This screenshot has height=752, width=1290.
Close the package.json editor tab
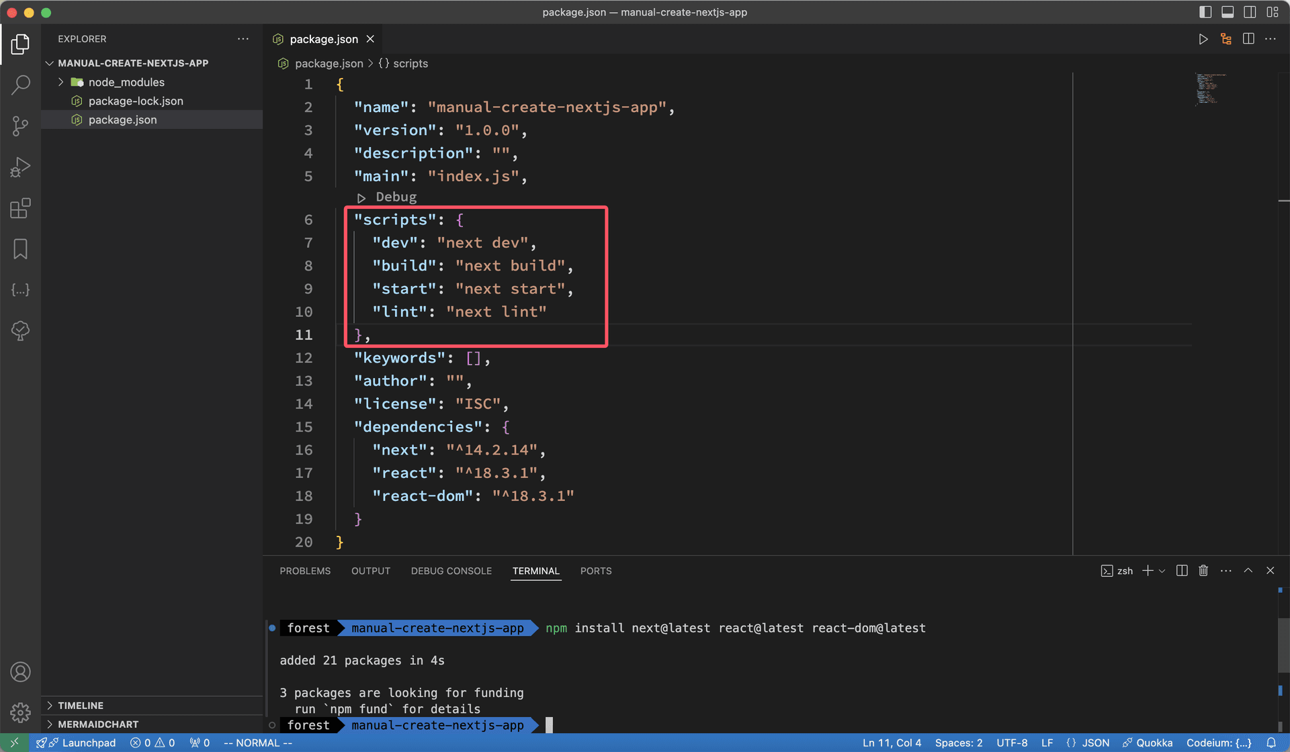(x=370, y=39)
